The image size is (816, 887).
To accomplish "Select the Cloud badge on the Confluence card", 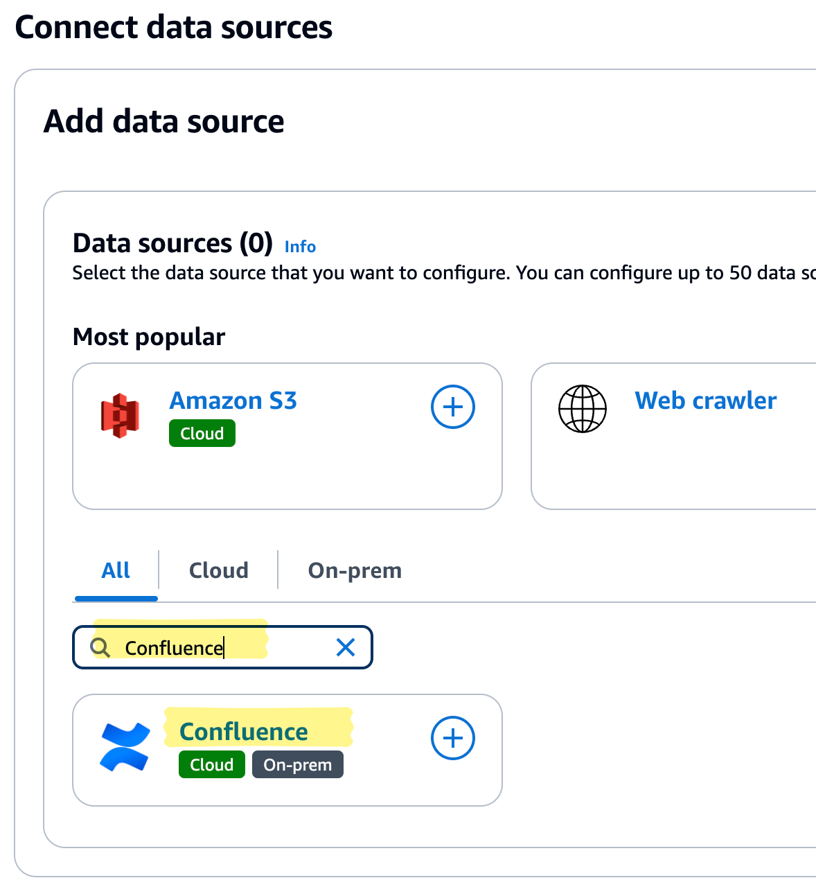I will (211, 764).
